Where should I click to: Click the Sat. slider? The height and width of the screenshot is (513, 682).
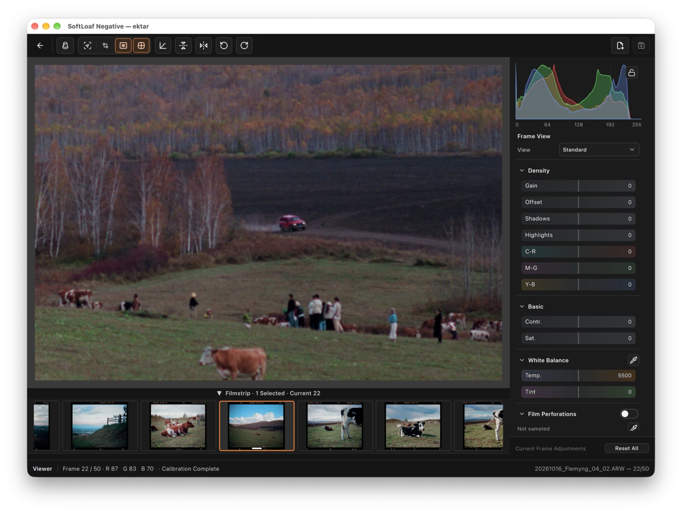pyautogui.click(x=578, y=338)
